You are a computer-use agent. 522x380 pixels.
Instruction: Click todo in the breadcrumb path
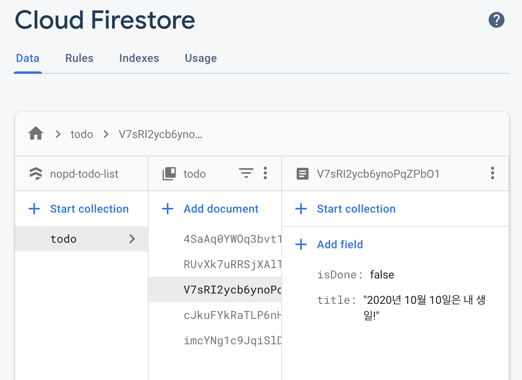tap(82, 134)
